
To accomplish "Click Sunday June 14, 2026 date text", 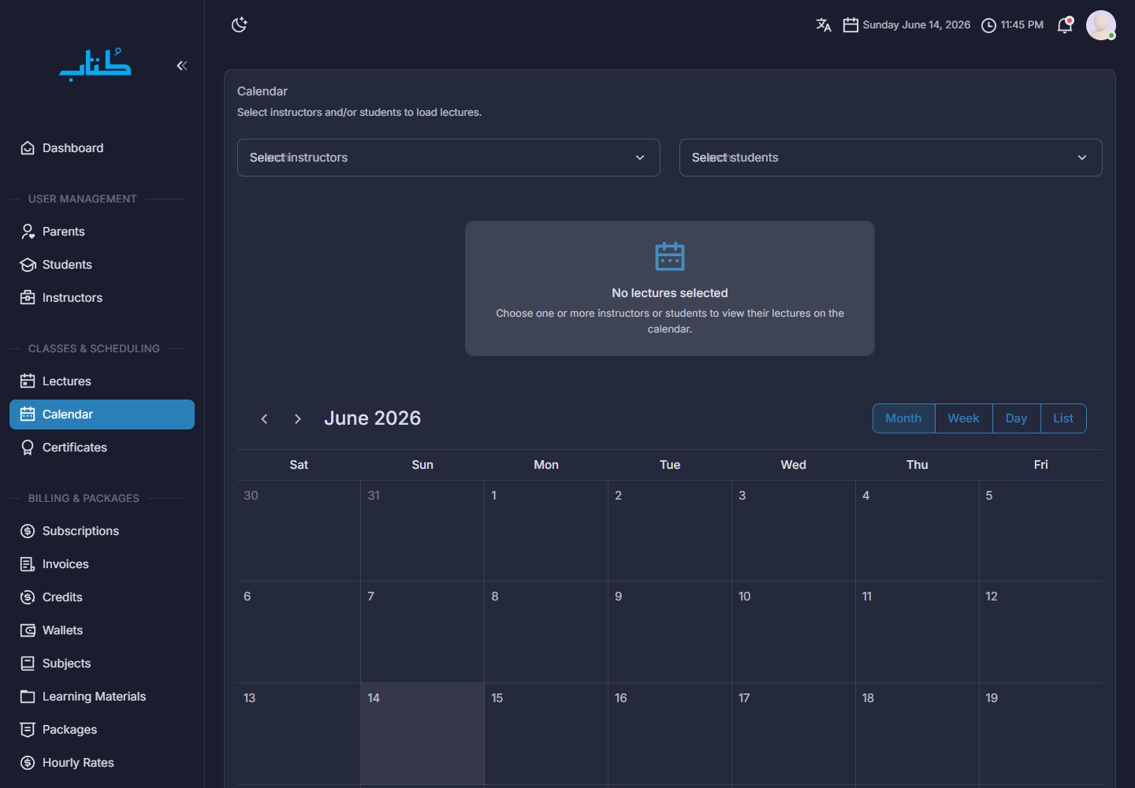I will [917, 25].
